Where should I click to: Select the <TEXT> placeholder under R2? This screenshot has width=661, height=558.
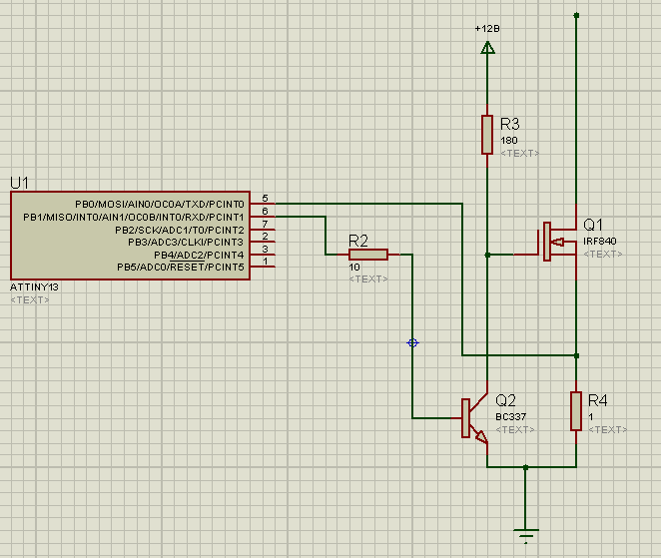point(368,279)
